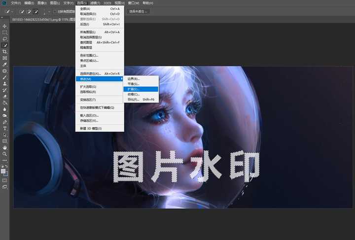Screen dimensions: 355x240
Task: Select the Crop tool
Action: pos(4,52)
